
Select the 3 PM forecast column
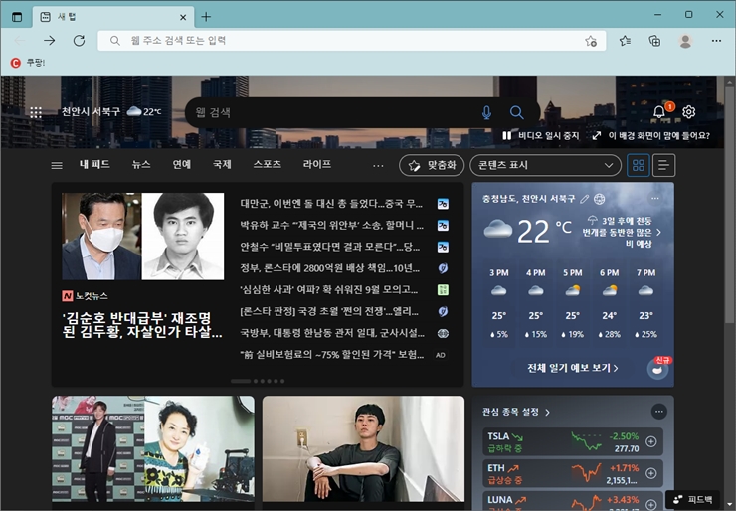pyautogui.click(x=499, y=303)
